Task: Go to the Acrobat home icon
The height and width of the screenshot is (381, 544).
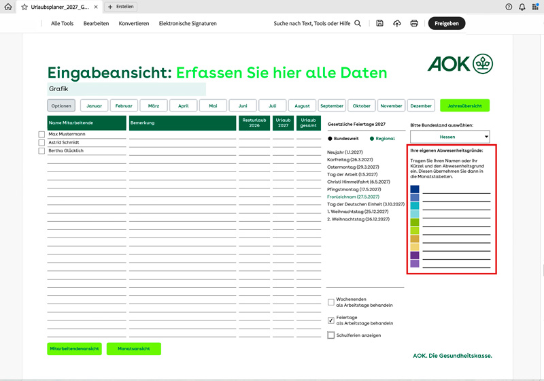Action: pos(8,7)
